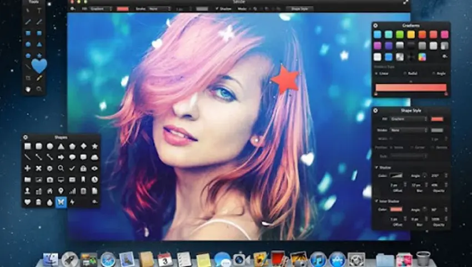Select the Zoom magnifier tool
The width and height of the screenshot is (472, 267).
tap(39, 88)
